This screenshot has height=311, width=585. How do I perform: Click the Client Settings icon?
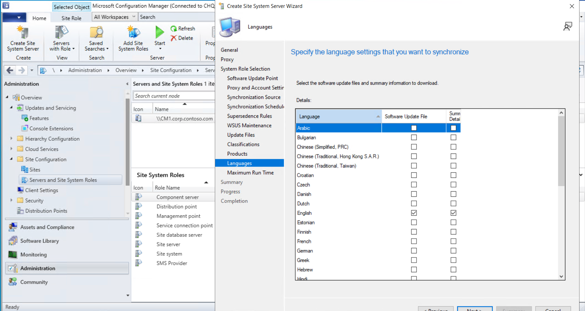(21, 190)
